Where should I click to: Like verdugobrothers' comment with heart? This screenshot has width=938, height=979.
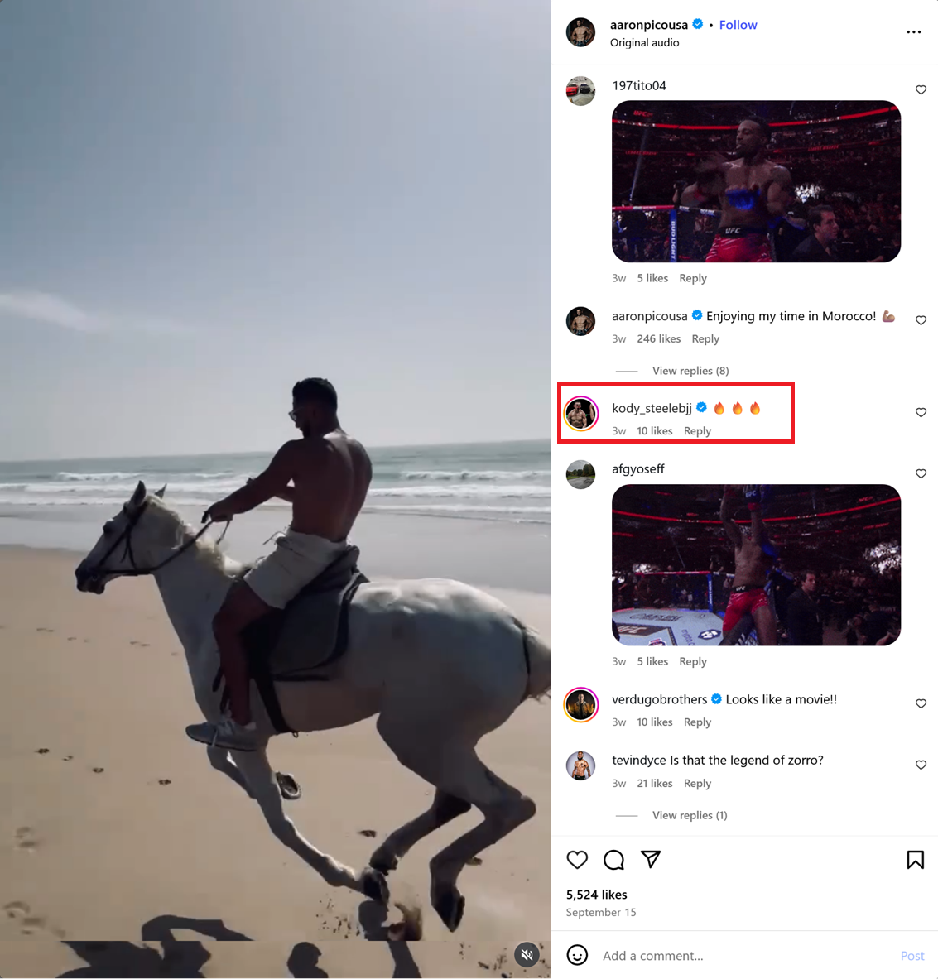click(921, 703)
